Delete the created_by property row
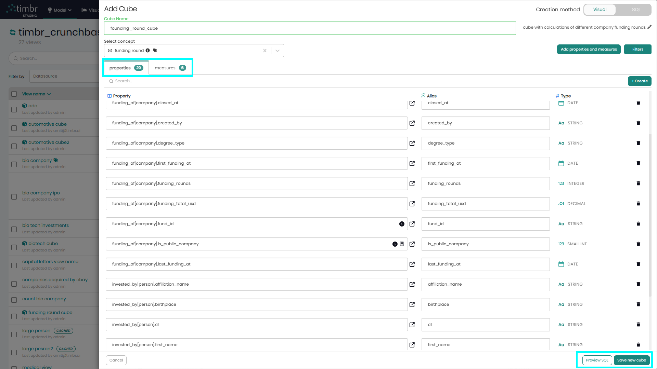The image size is (657, 369). (x=638, y=123)
